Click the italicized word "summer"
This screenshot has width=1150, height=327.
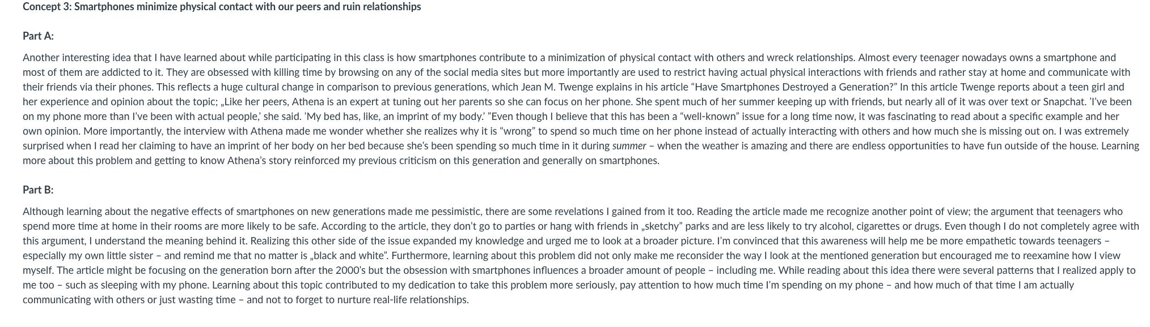(629, 146)
